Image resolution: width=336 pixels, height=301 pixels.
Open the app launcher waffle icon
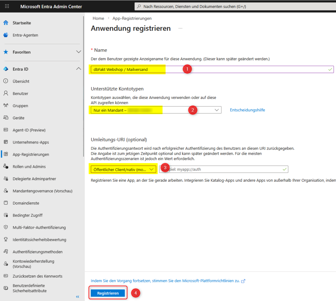[x=7, y=6]
